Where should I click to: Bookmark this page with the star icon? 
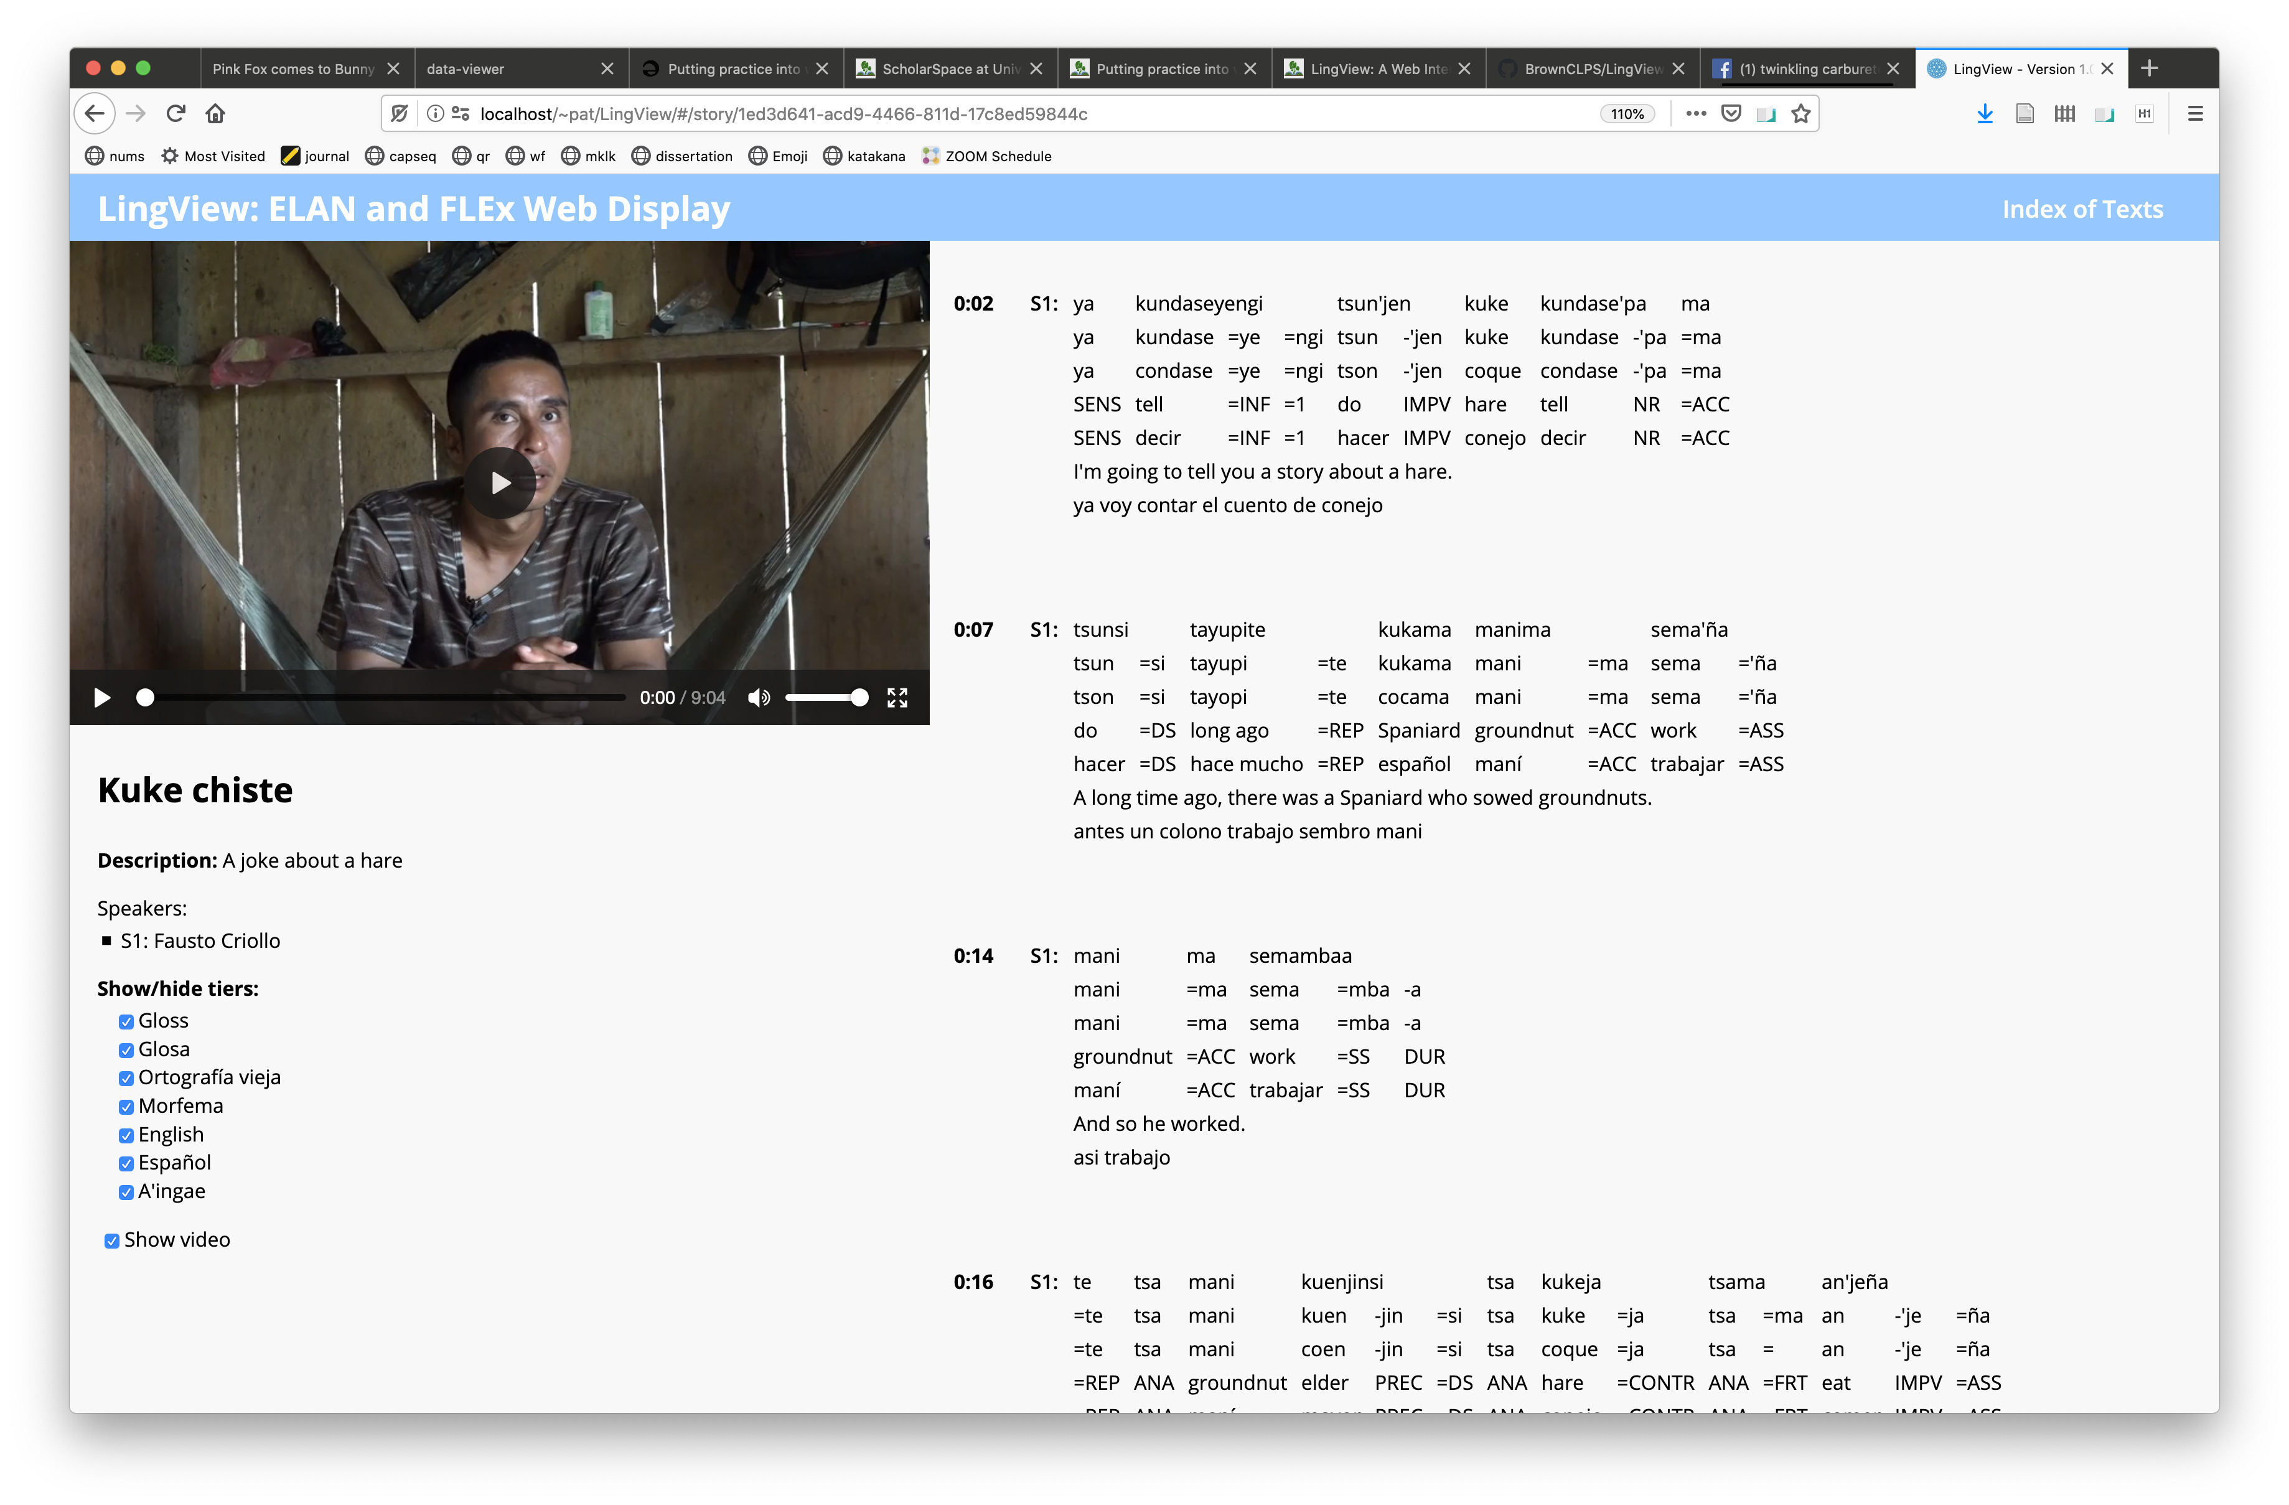(1800, 113)
